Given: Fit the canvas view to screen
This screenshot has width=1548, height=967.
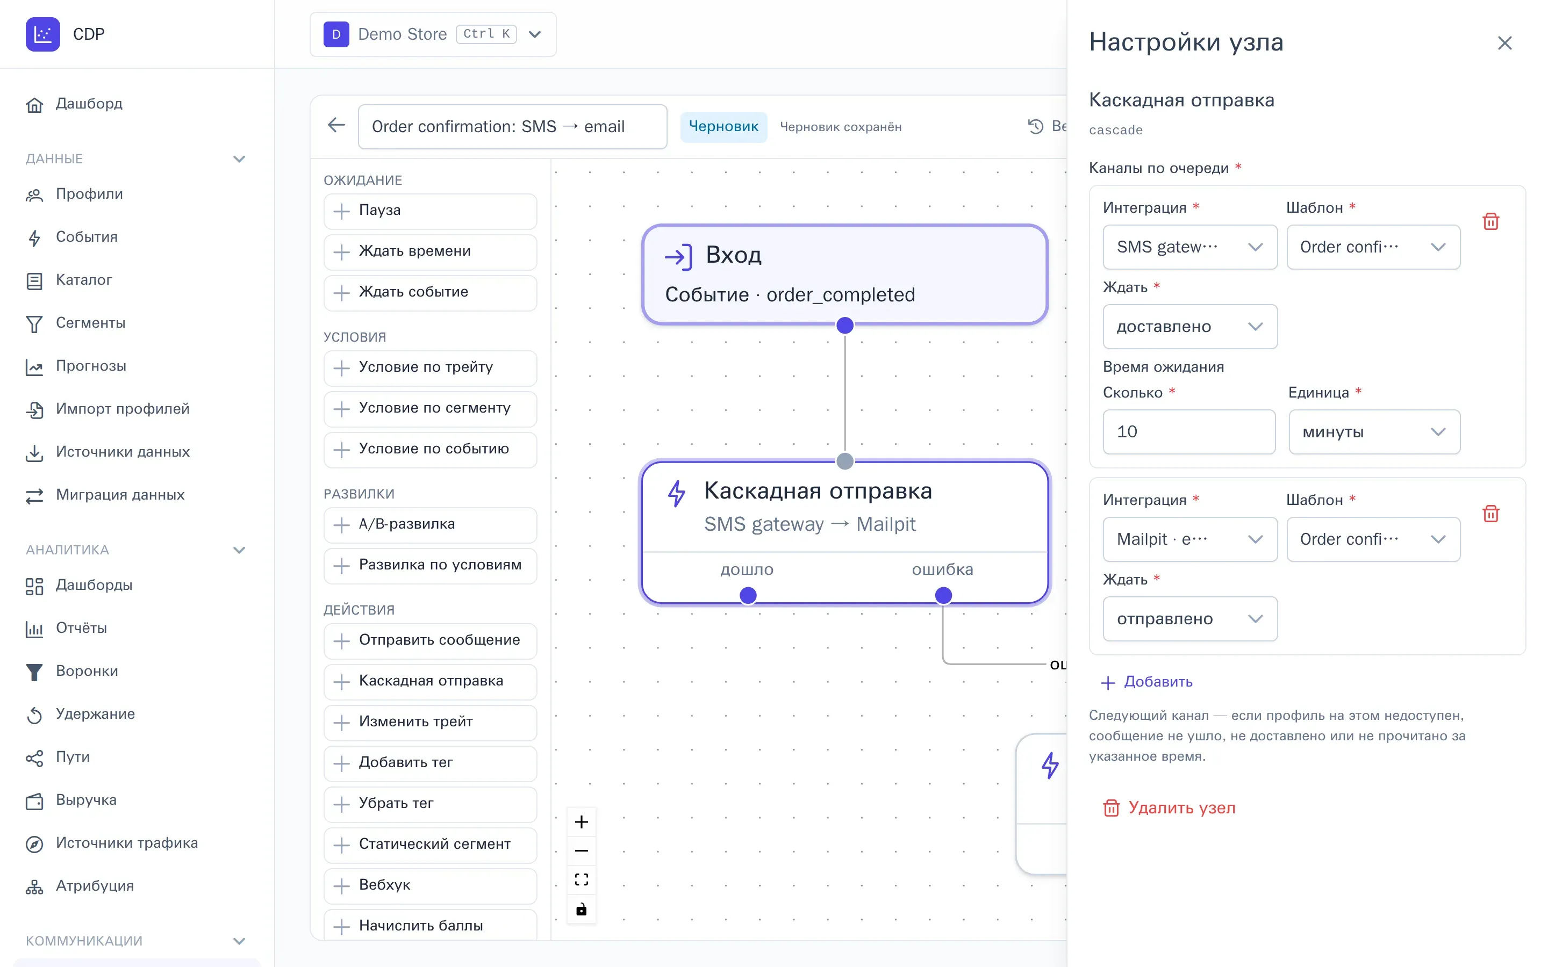Looking at the screenshot, I should (581, 879).
